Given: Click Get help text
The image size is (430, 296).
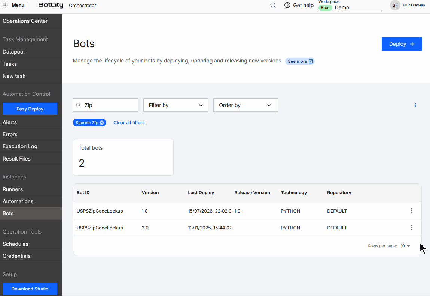Looking at the screenshot, I should tap(303, 5).
